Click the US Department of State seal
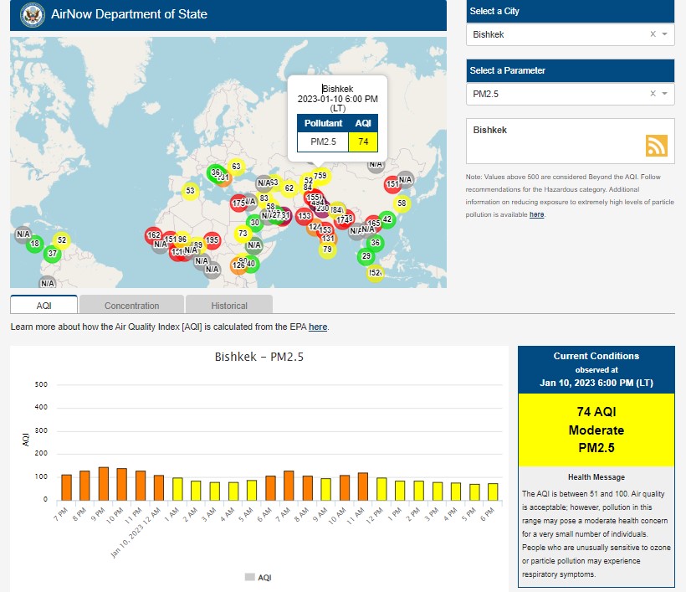 (29, 14)
